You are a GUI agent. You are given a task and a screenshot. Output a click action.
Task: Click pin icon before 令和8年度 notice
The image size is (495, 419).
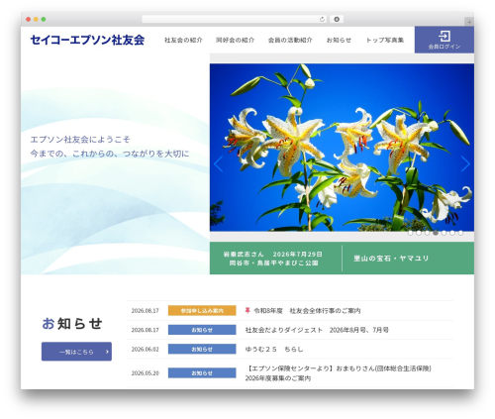[247, 310]
